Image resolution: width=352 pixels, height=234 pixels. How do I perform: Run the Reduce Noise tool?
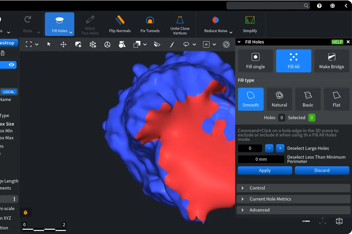216,24
